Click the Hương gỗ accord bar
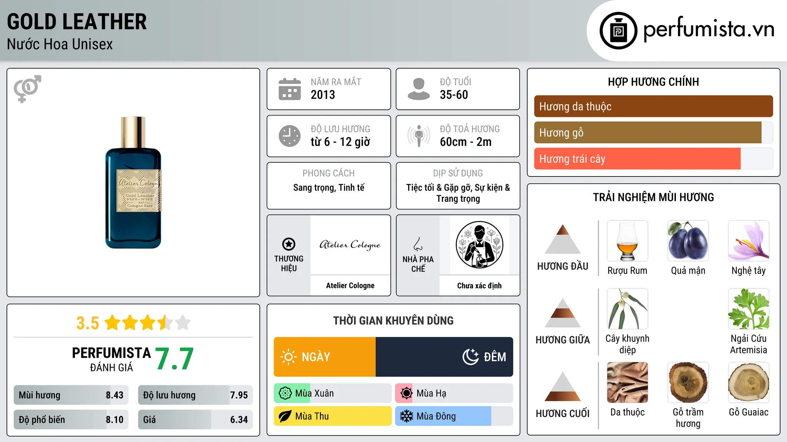The width and height of the screenshot is (787, 442). (653, 132)
